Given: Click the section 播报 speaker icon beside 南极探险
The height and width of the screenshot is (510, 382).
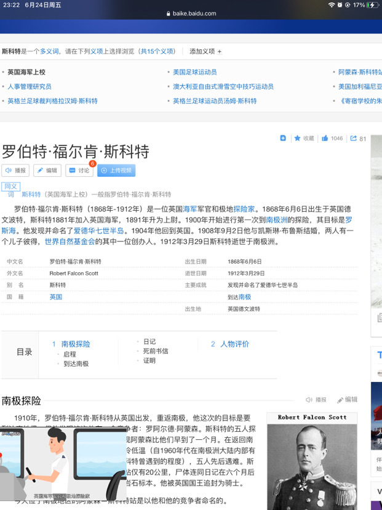Looking at the screenshot, I should click(x=316, y=400).
